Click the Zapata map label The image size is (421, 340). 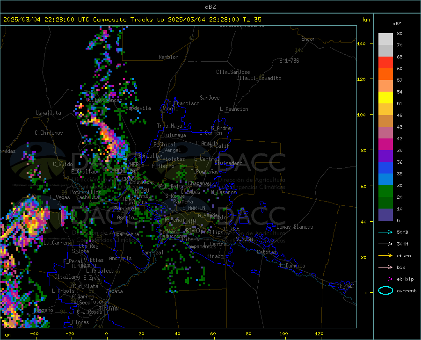pyautogui.click(x=115, y=291)
